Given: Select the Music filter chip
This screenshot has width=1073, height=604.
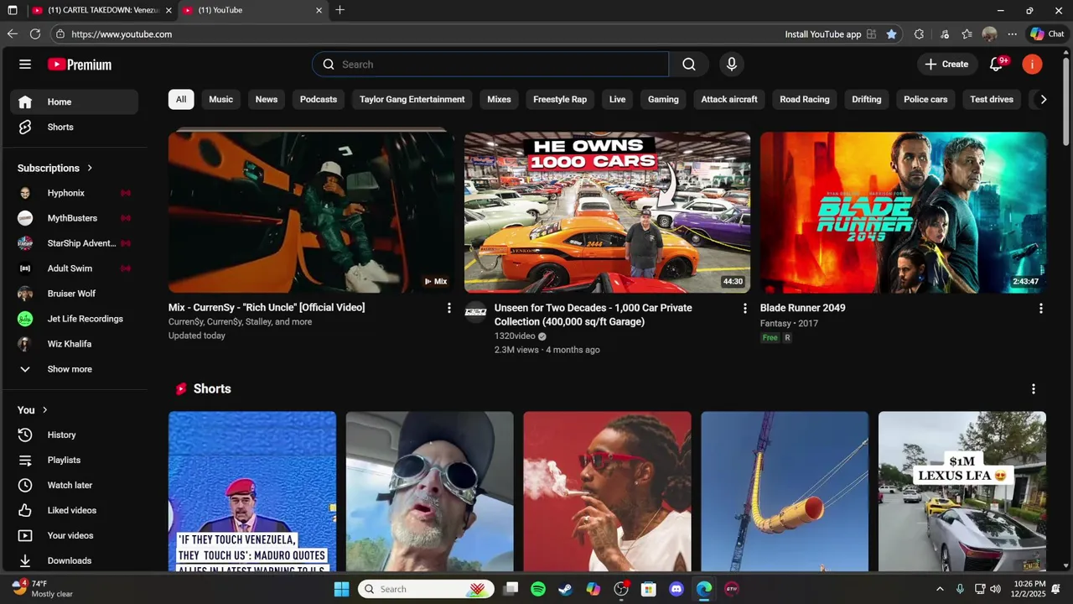Looking at the screenshot, I should point(220,100).
